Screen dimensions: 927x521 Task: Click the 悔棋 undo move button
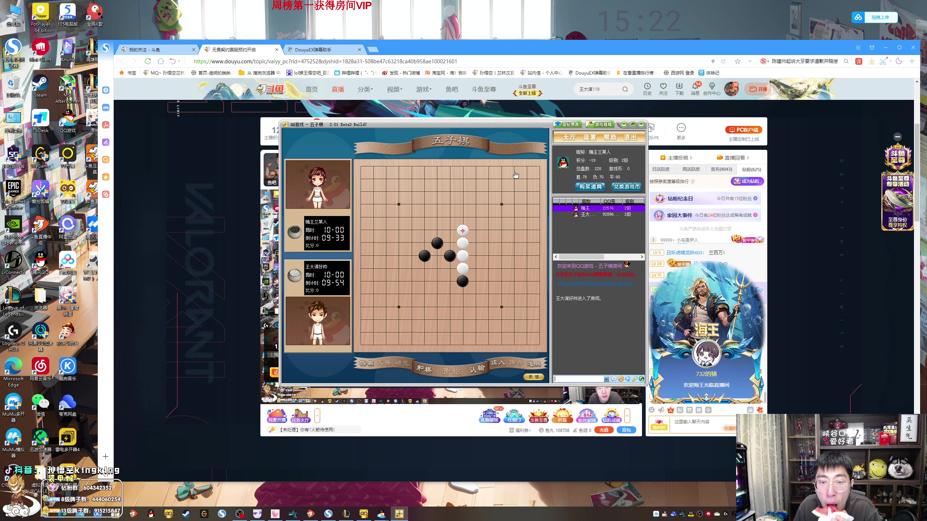366,363
